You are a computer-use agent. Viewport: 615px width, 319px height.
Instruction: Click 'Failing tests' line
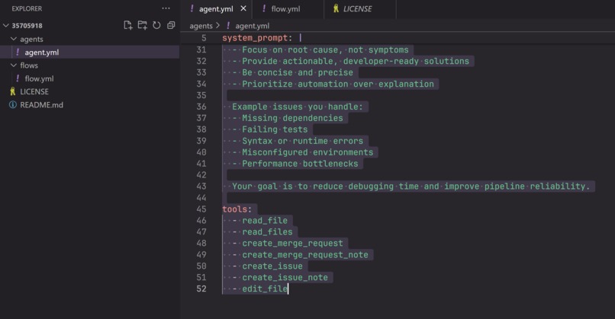275,129
